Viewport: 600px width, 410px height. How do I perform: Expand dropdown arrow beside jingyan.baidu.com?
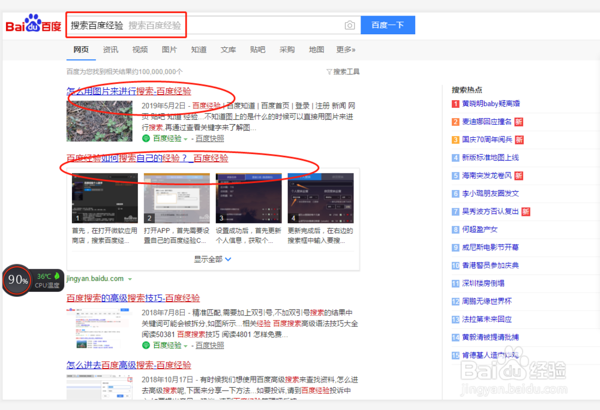tap(130, 279)
